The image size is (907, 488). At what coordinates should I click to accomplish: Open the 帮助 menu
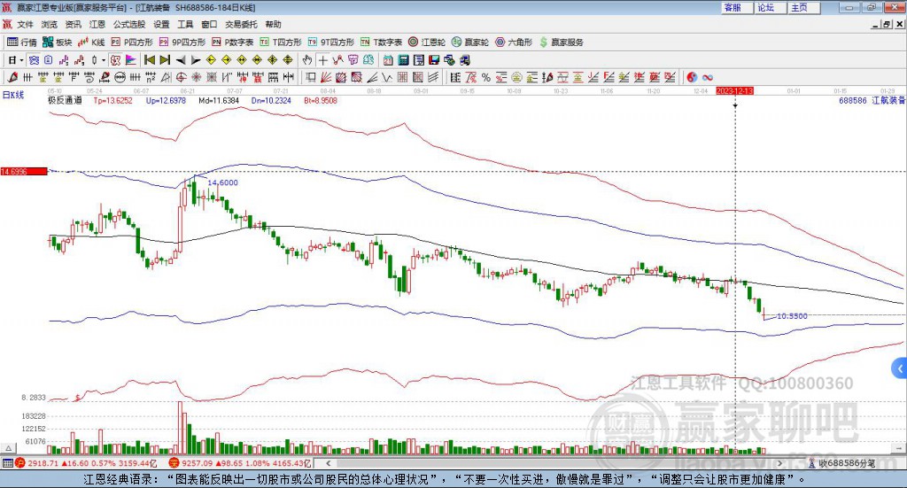point(273,24)
